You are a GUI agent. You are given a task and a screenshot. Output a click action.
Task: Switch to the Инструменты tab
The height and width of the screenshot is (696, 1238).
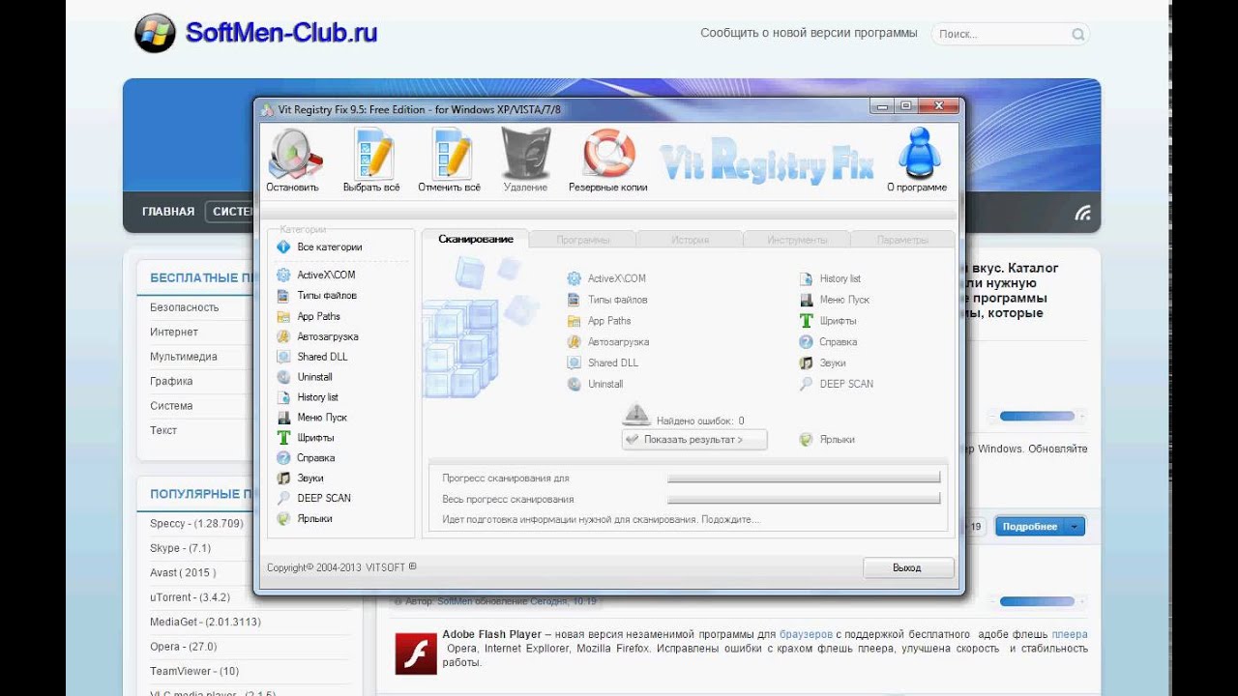(797, 240)
